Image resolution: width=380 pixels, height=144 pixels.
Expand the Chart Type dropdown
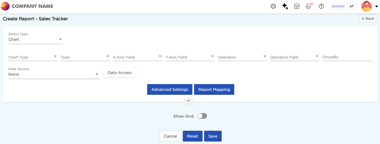pos(33,57)
